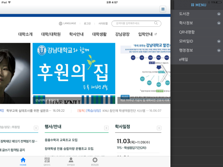Open the portrait banner on the left
The image size is (223, 167).
[15, 73]
